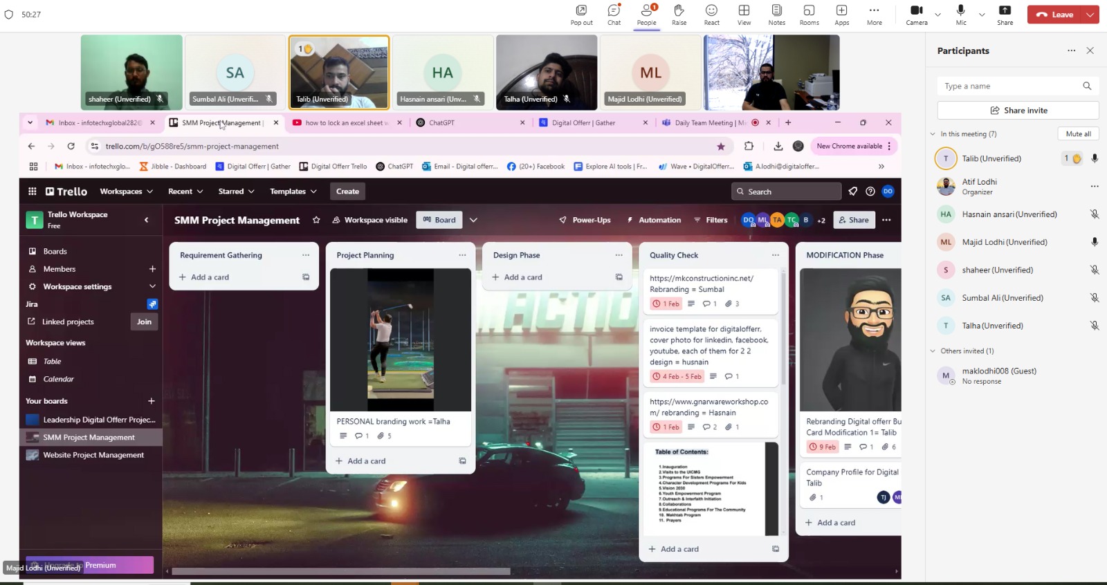Add a member with plus icon
The image size is (1107, 585).
pos(152,269)
